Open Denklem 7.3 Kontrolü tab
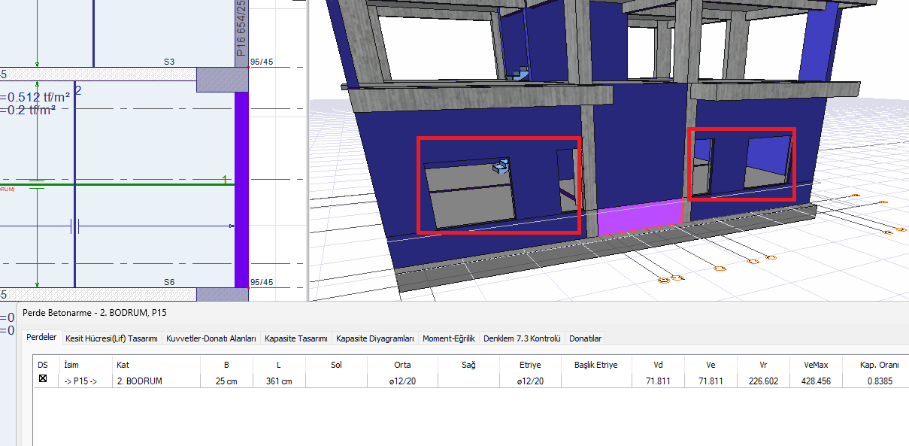909x446 pixels. [523, 338]
